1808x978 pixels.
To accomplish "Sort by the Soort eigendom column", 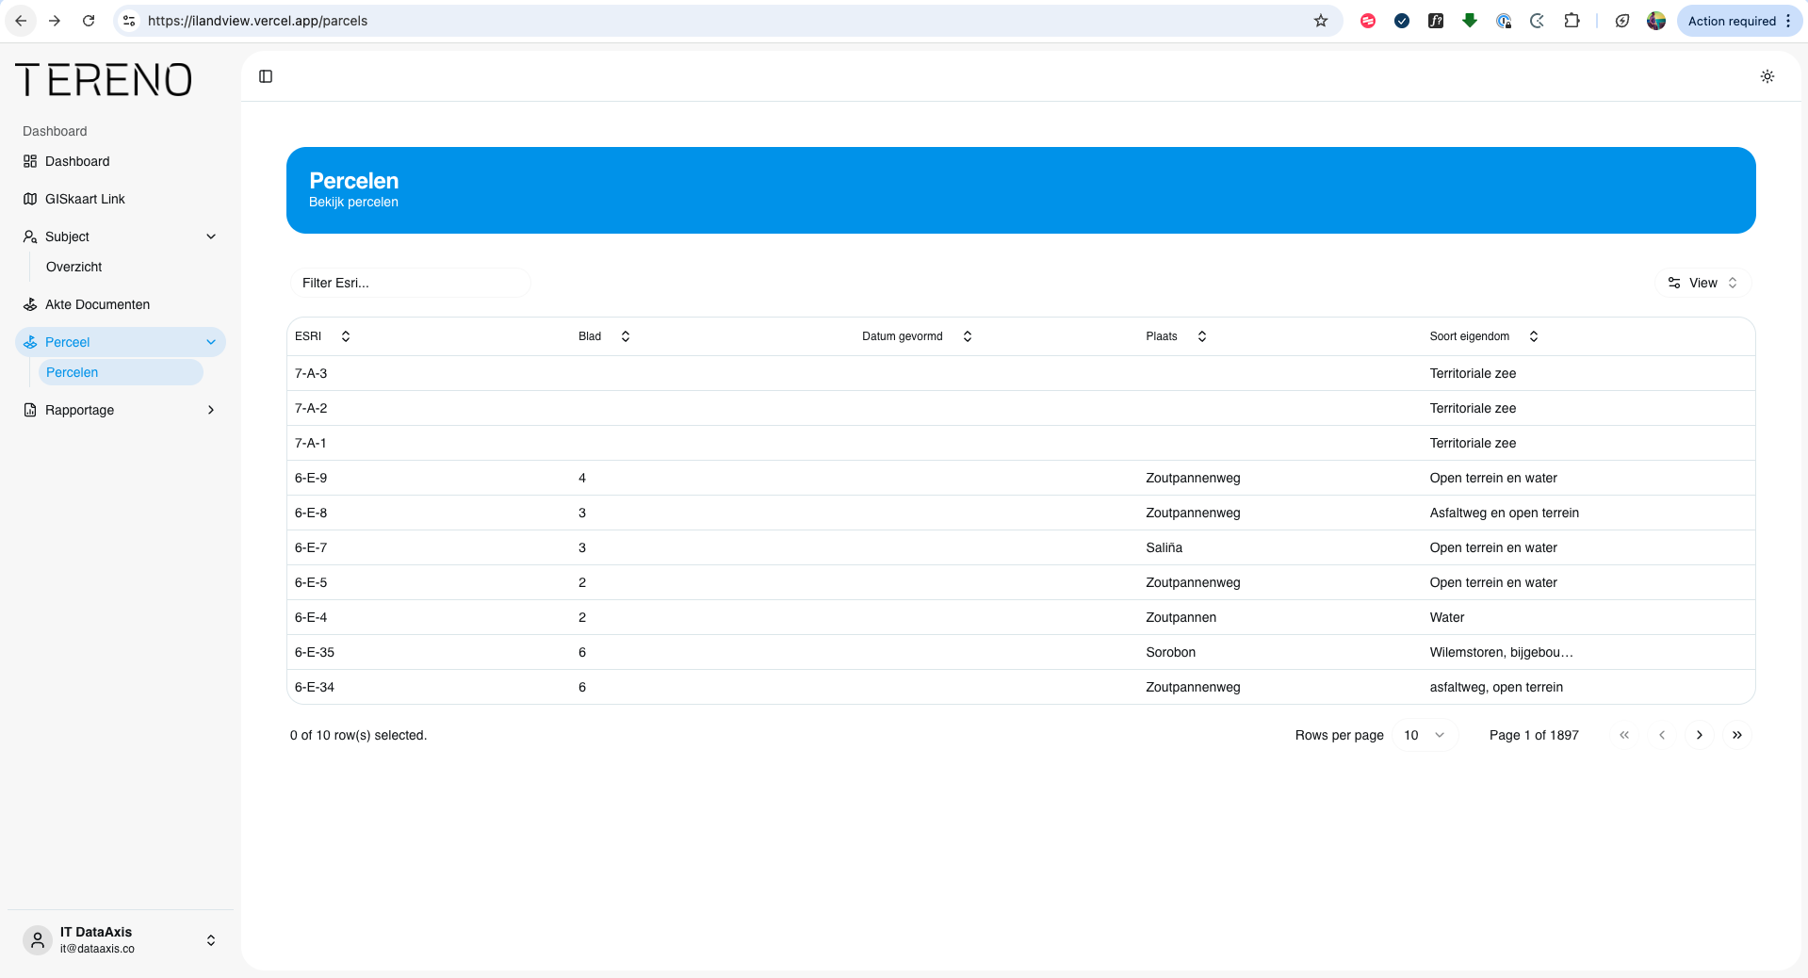I will [x=1484, y=336].
